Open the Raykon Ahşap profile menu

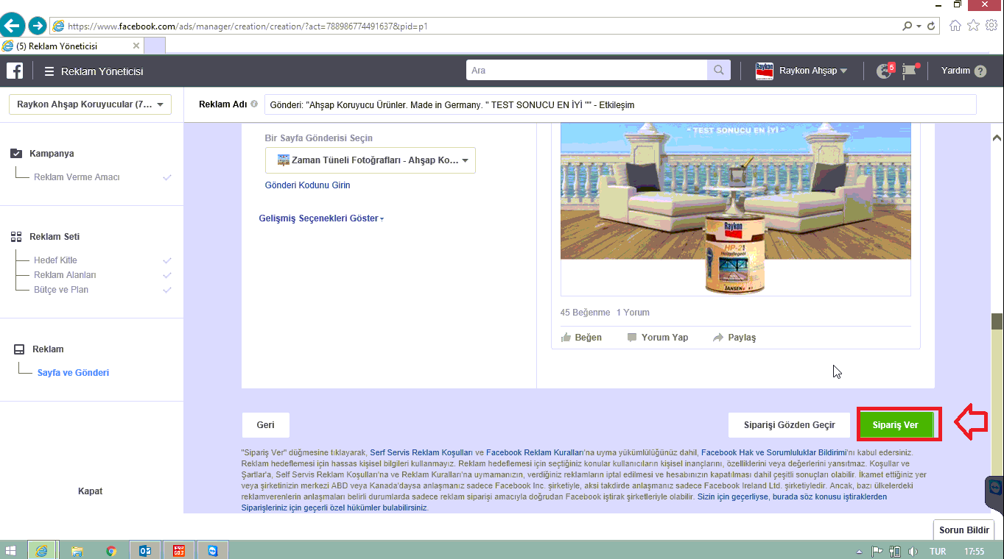click(801, 71)
